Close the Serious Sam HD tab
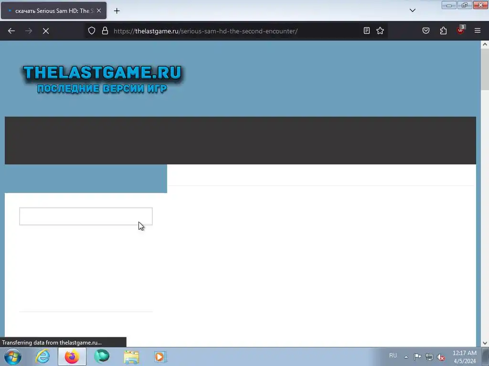 (x=99, y=10)
